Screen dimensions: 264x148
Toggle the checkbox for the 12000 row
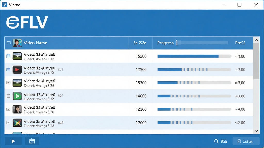9,123
